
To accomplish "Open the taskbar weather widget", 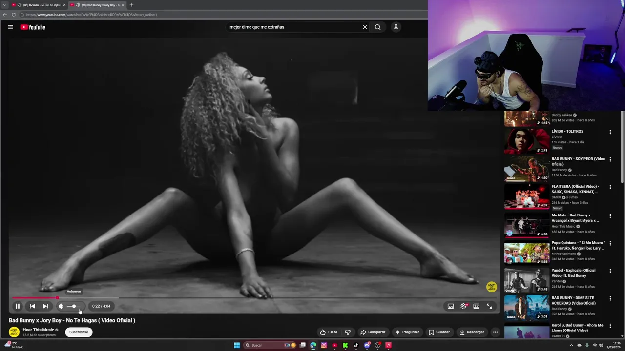I will point(14,345).
